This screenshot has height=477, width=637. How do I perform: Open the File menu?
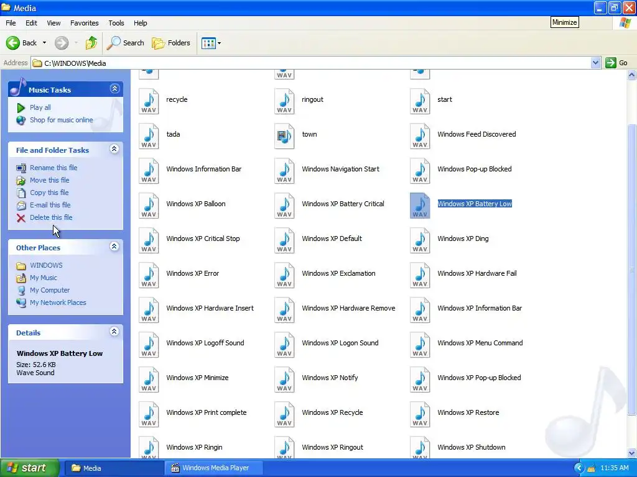click(11, 23)
